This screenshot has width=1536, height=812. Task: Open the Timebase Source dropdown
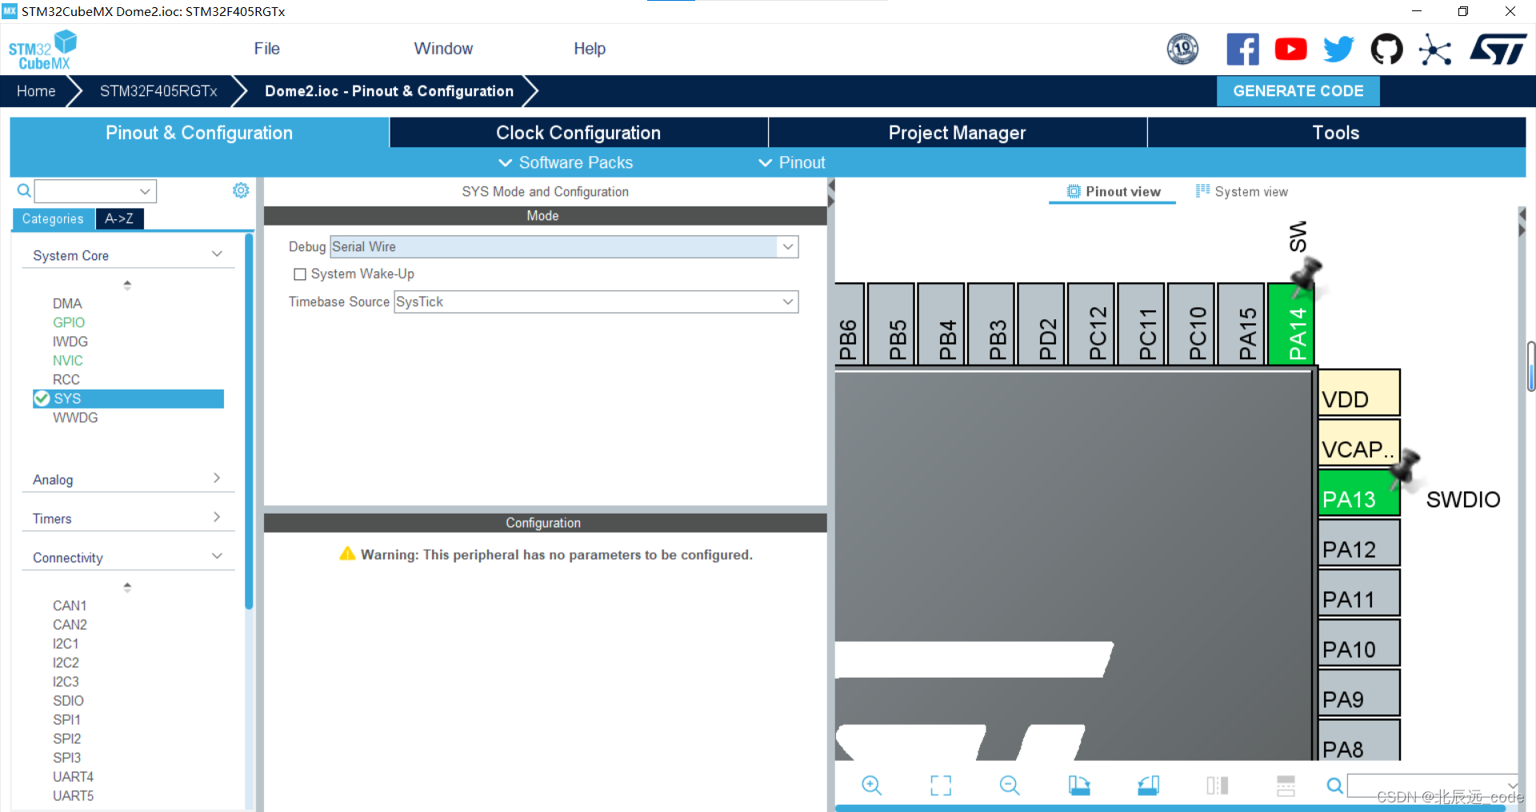(788, 302)
